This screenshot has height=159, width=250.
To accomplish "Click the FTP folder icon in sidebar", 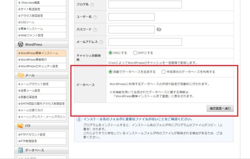I will [20, 126].
